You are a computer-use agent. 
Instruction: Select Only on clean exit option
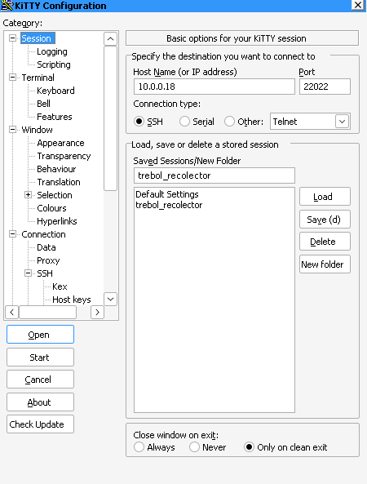(249, 447)
